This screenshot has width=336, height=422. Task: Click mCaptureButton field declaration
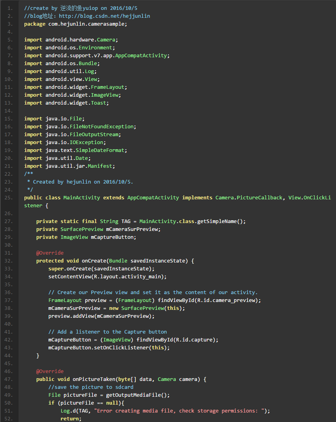(86, 237)
